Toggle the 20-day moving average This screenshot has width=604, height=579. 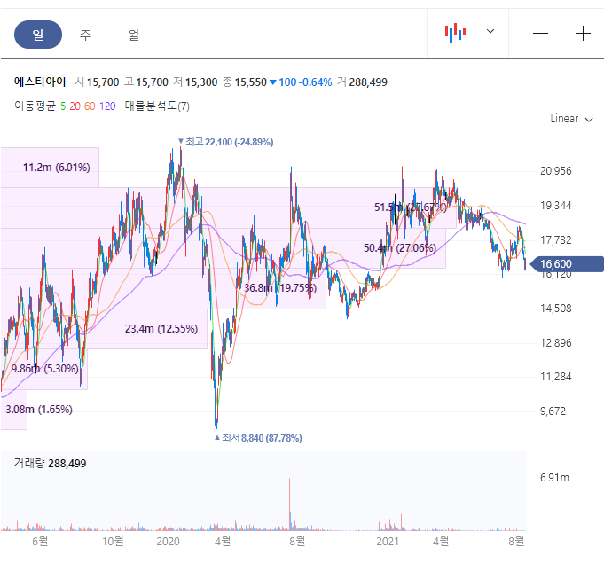pyautogui.click(x=75, y=106)
